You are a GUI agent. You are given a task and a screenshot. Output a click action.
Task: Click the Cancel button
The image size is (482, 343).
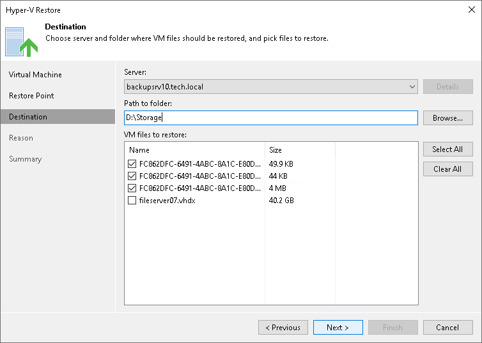pyautogui.click(x=447, y=327)
